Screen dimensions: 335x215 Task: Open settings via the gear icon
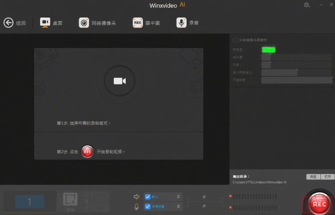pos(307,5)
